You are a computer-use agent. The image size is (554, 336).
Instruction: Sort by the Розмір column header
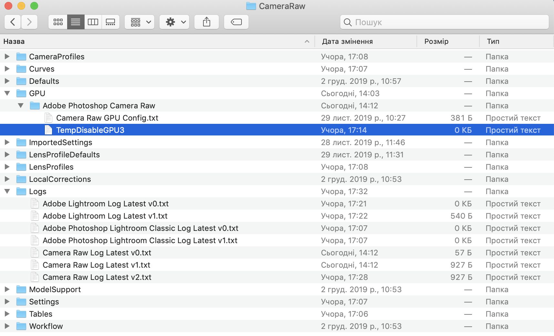[448, 41]
